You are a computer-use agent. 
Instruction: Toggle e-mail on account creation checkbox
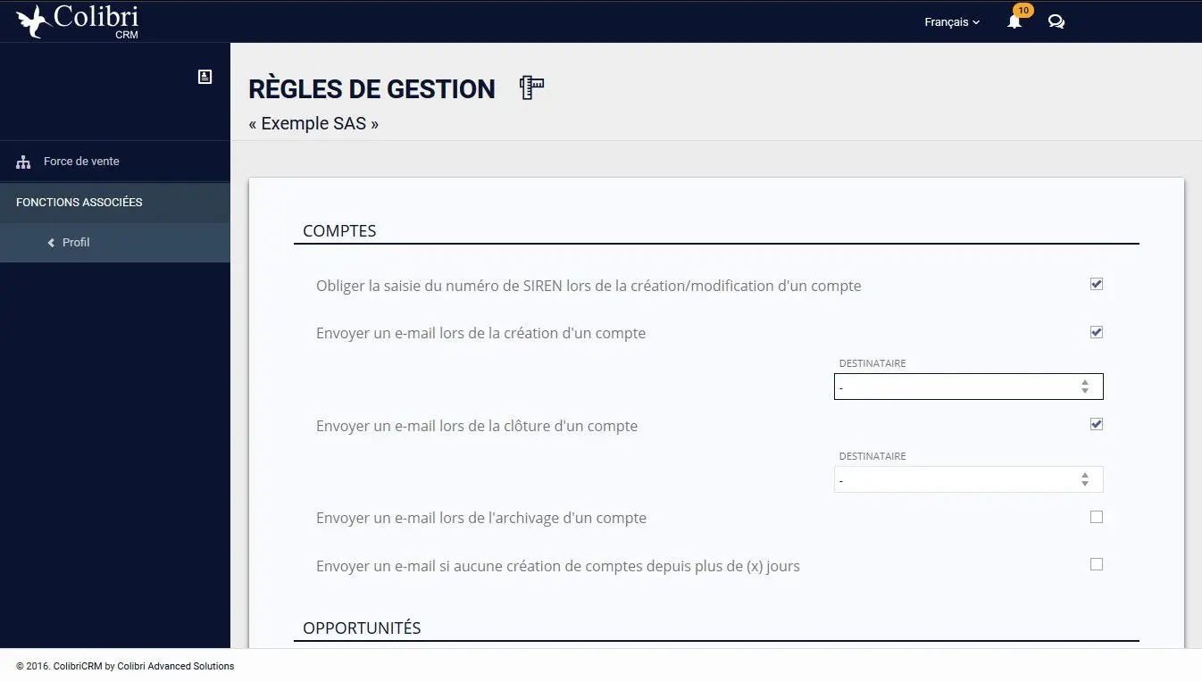[x=1097, y=332]
